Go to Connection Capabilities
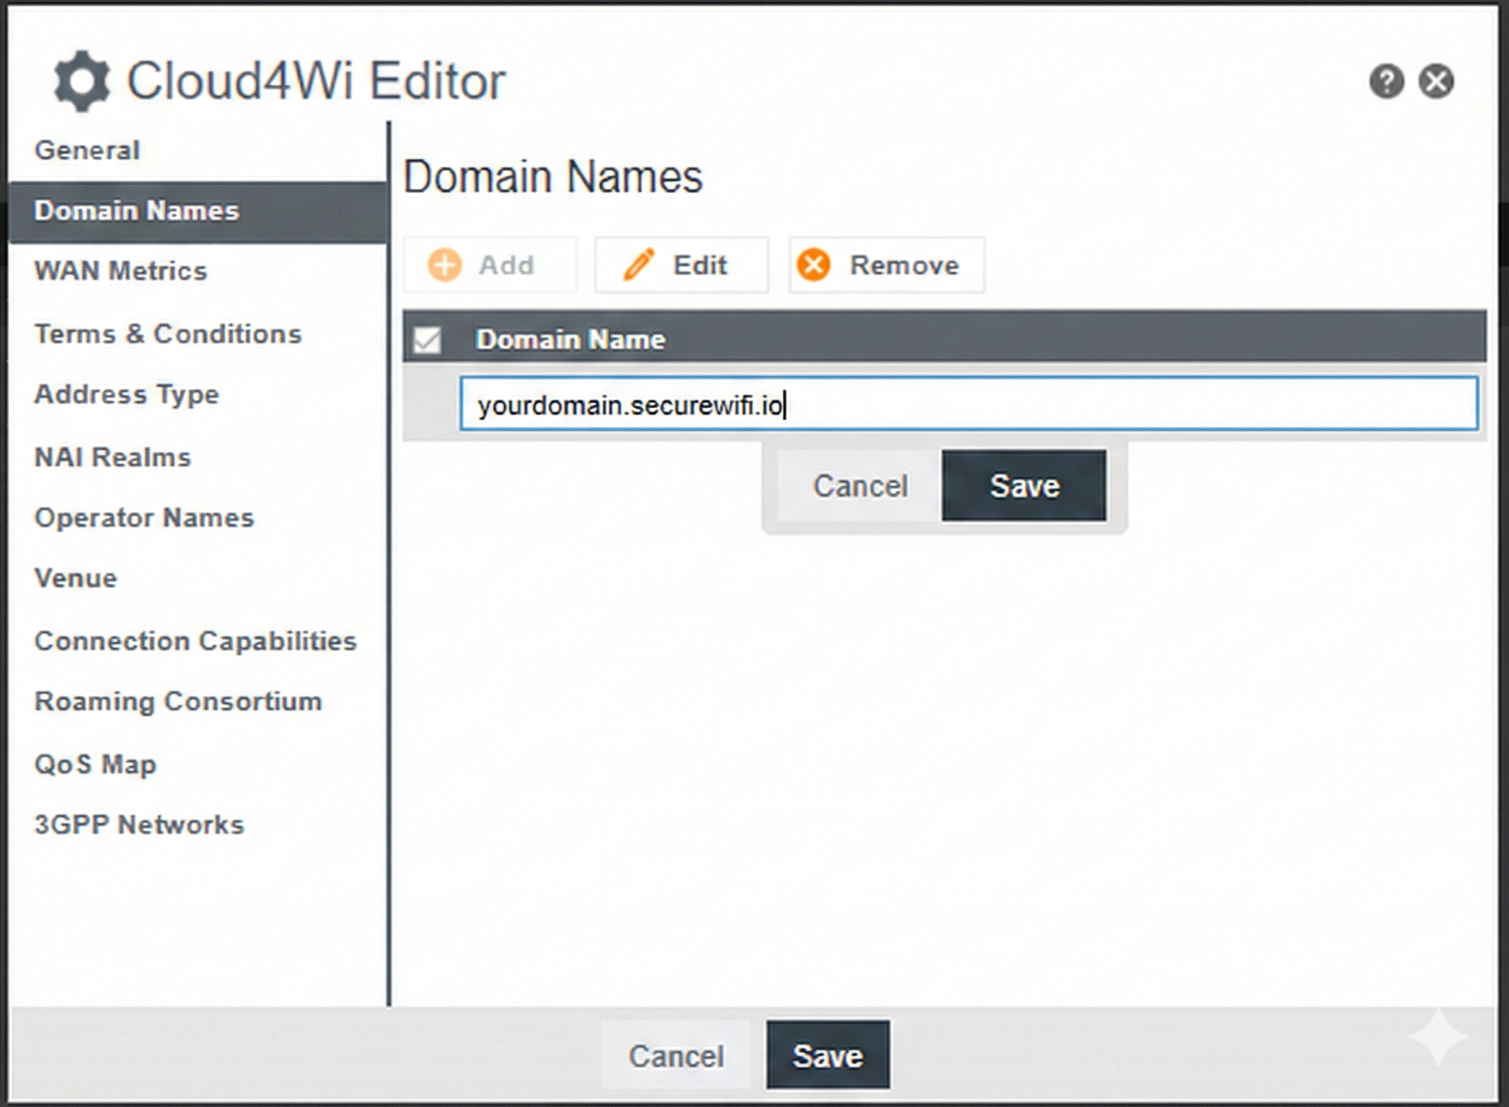Viewport: 1509px width, 1107px height. tap(196, 640)
